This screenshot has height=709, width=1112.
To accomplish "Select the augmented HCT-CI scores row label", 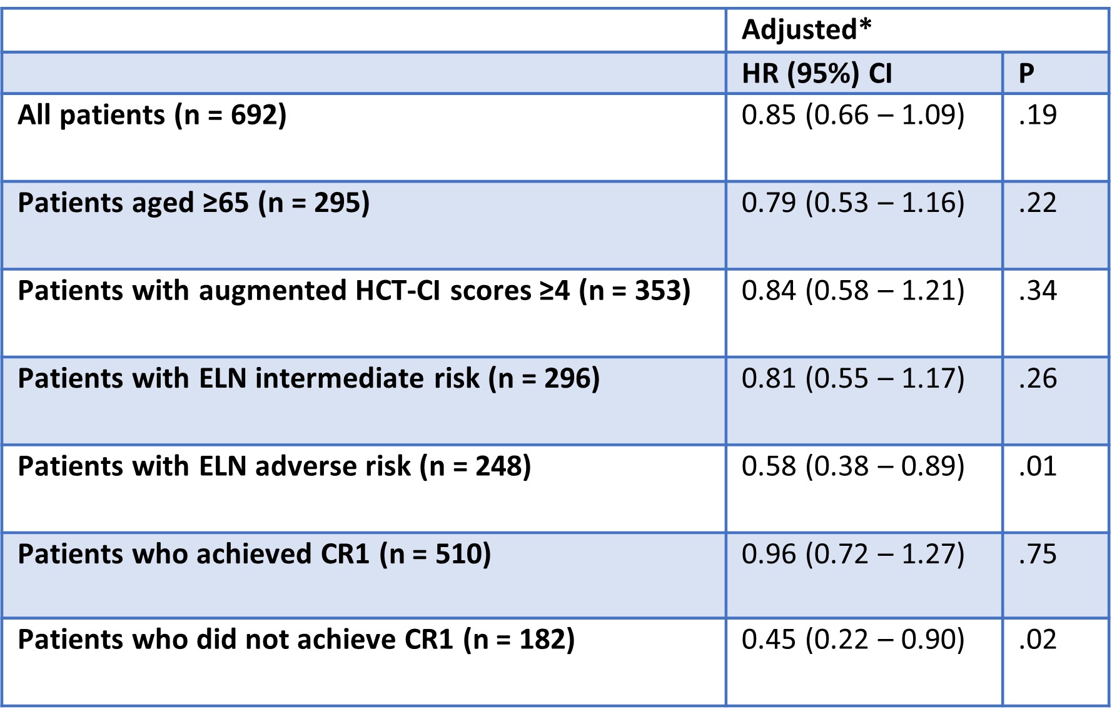I will pos(353,291).
